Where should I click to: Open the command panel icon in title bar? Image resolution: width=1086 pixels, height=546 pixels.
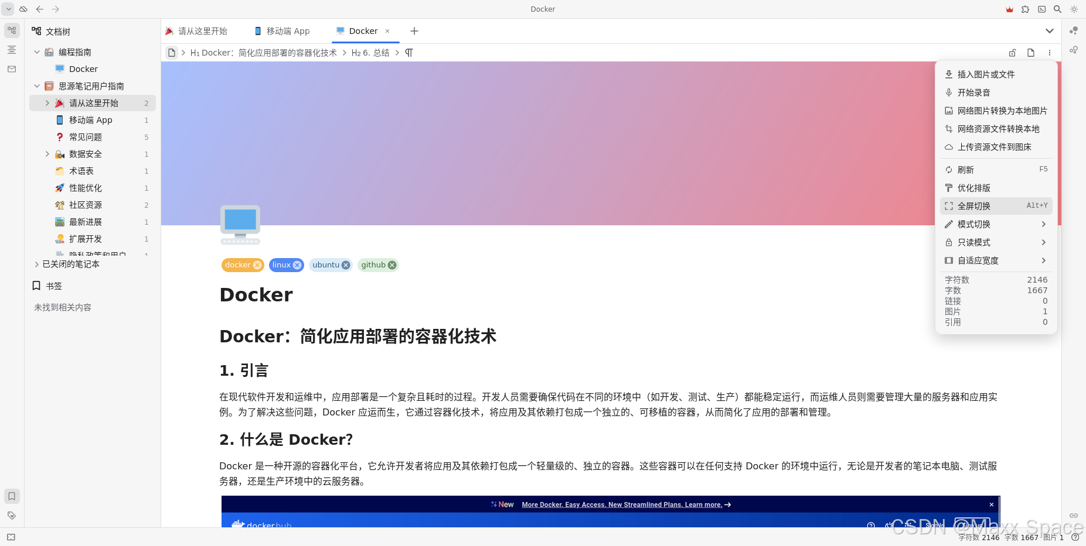tap(1041, 9)
